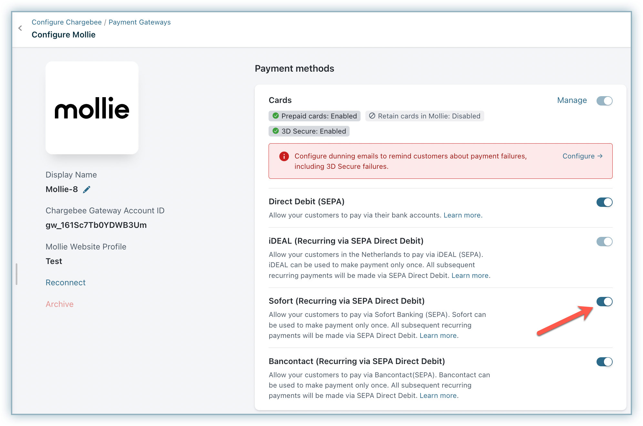The width and height of the screenshot is (643, 426).
Task: Switch off the Bancontact toggle
Action: click(x=604, y=362)
